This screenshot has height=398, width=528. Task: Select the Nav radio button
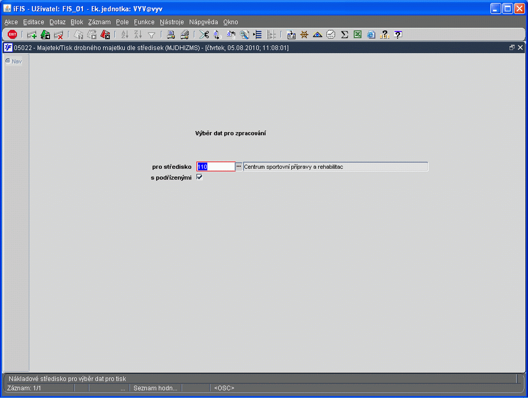pos(8,61)
